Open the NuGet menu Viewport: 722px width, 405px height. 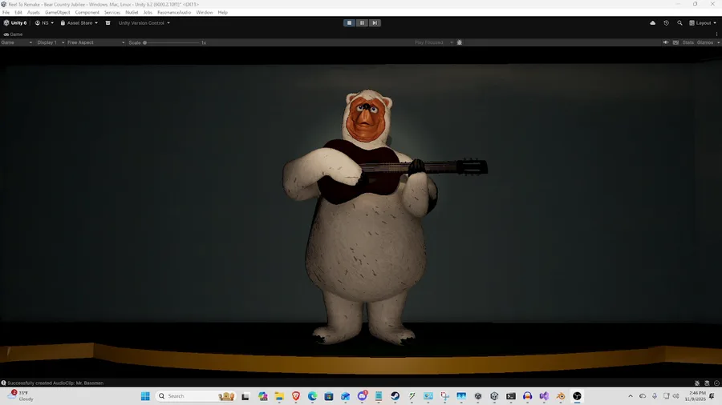pyautogui.click(x=132, y=12)
